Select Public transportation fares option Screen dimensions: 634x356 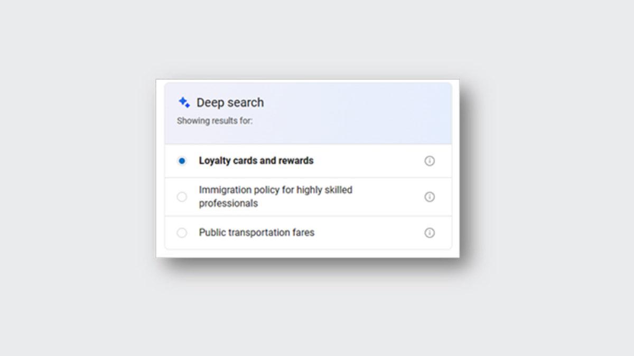[x=182, y=233]
